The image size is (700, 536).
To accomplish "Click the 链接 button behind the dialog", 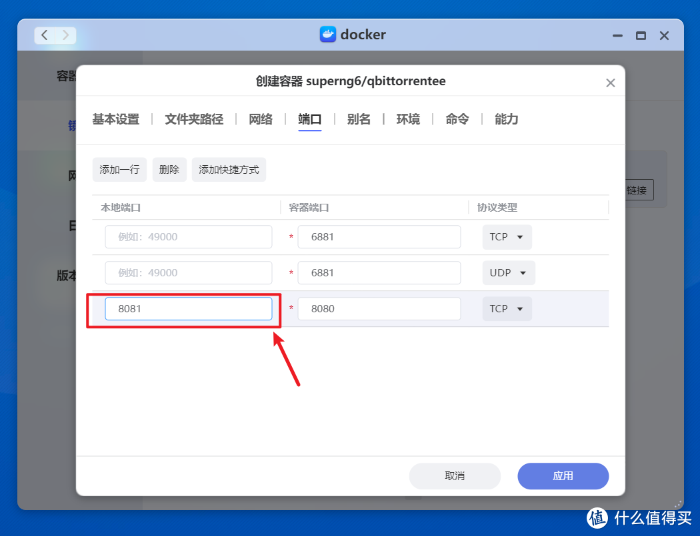I will click(639, 190).
